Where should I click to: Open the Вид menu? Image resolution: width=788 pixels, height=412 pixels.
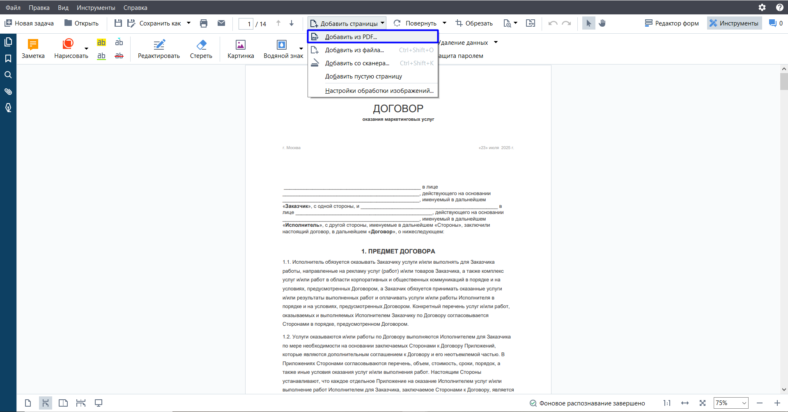[63, 7]
